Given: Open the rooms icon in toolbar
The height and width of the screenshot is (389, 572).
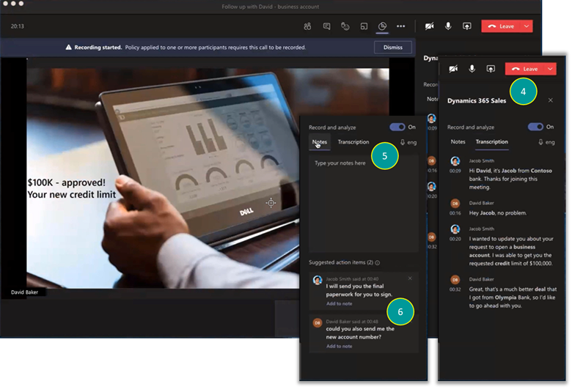Looking at the screenshot, I should [364, 26].
